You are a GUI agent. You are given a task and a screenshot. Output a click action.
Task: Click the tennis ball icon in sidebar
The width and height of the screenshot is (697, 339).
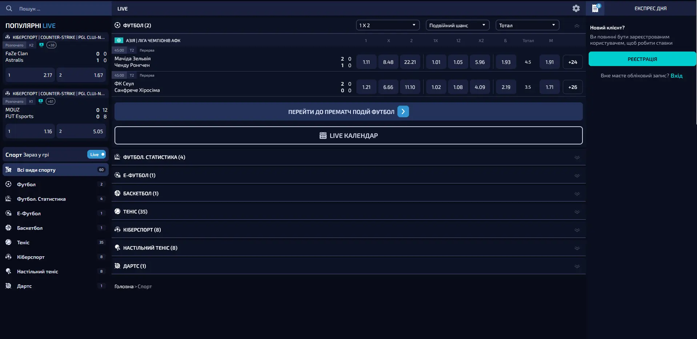[x=8, y=242]
